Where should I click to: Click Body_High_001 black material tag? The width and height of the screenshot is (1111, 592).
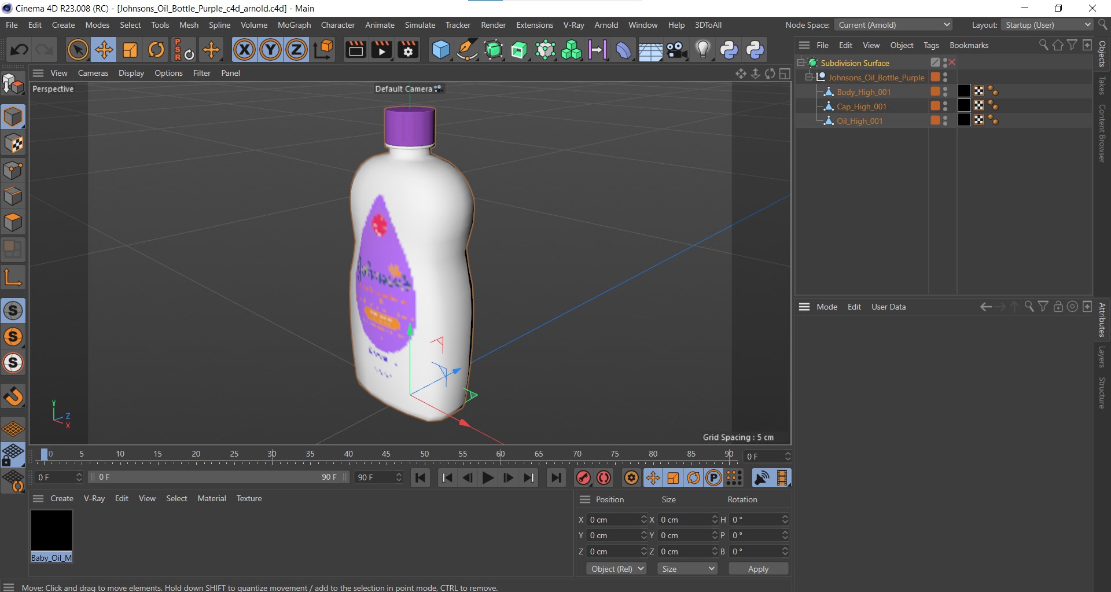coord(964,91)
